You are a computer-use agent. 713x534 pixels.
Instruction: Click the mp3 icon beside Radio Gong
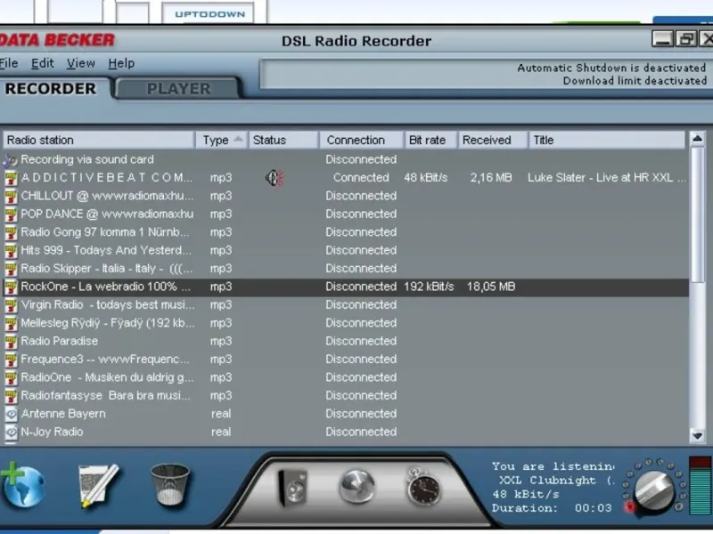tap(11, 232)
